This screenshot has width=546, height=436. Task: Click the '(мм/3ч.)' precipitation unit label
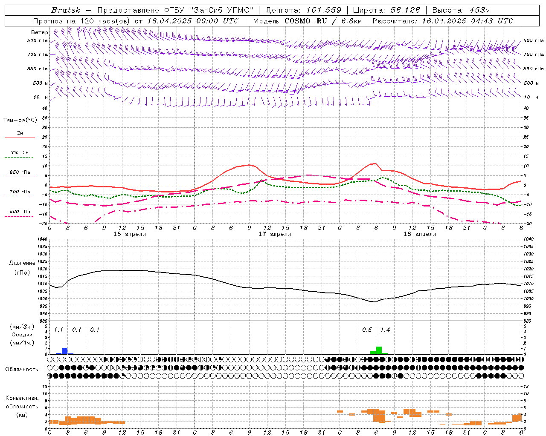tap(22, 327)
